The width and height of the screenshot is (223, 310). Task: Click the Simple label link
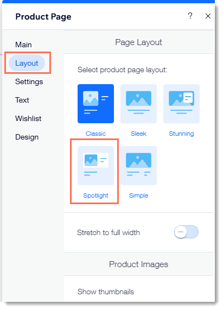tap(138, 195)
